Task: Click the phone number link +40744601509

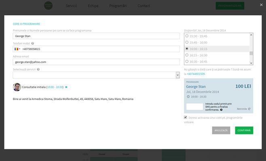Action: point(196,74)
